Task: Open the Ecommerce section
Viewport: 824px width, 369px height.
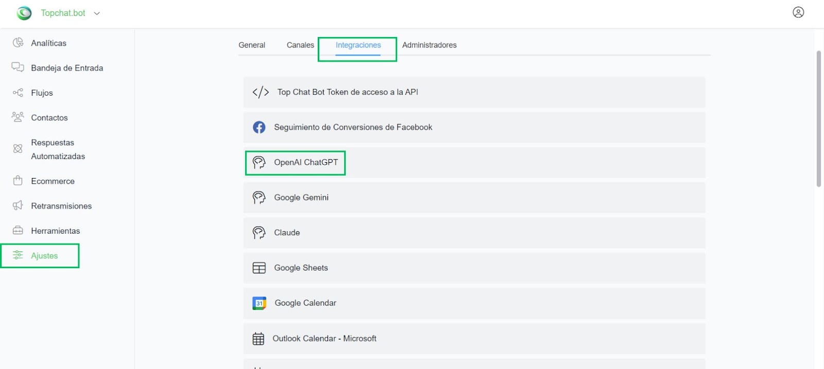Action: pos(53,181)
